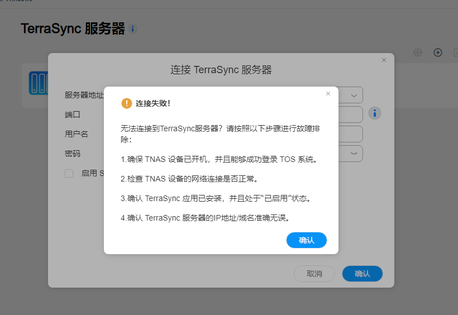The height and width of the screenshot is (315, 458).
Task: Click the orange warning icon beside 连接失败
Action: click(126, 103)
